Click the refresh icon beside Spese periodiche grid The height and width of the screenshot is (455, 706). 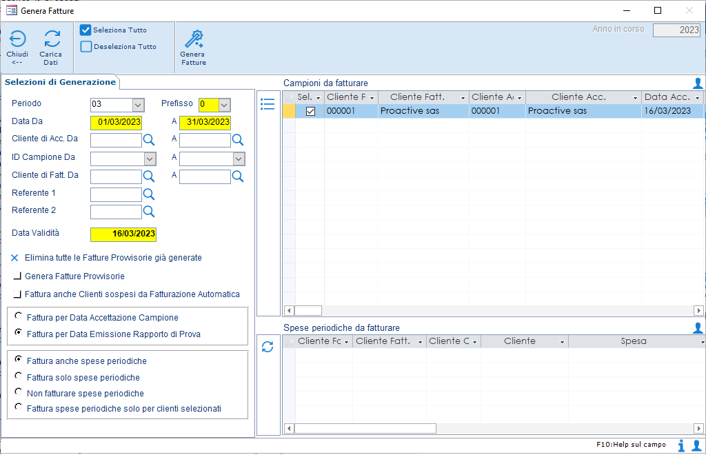[x=268, y=347]
